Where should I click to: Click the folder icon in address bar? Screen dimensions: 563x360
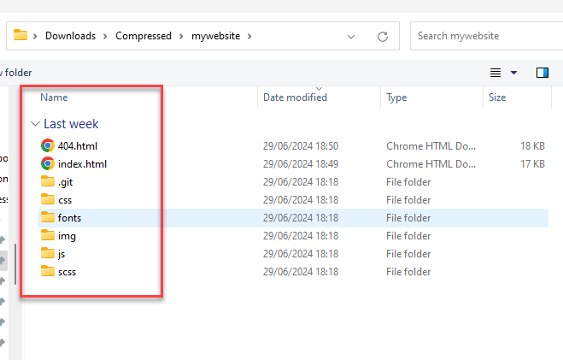21,35
